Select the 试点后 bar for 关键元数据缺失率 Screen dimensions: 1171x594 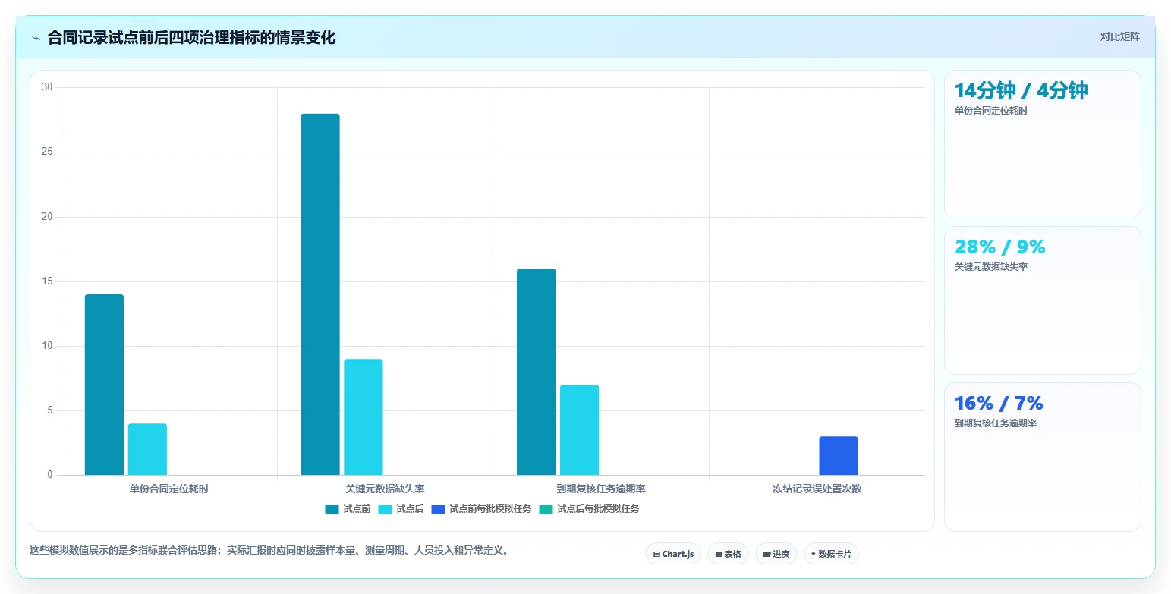(x=364, y=417)
